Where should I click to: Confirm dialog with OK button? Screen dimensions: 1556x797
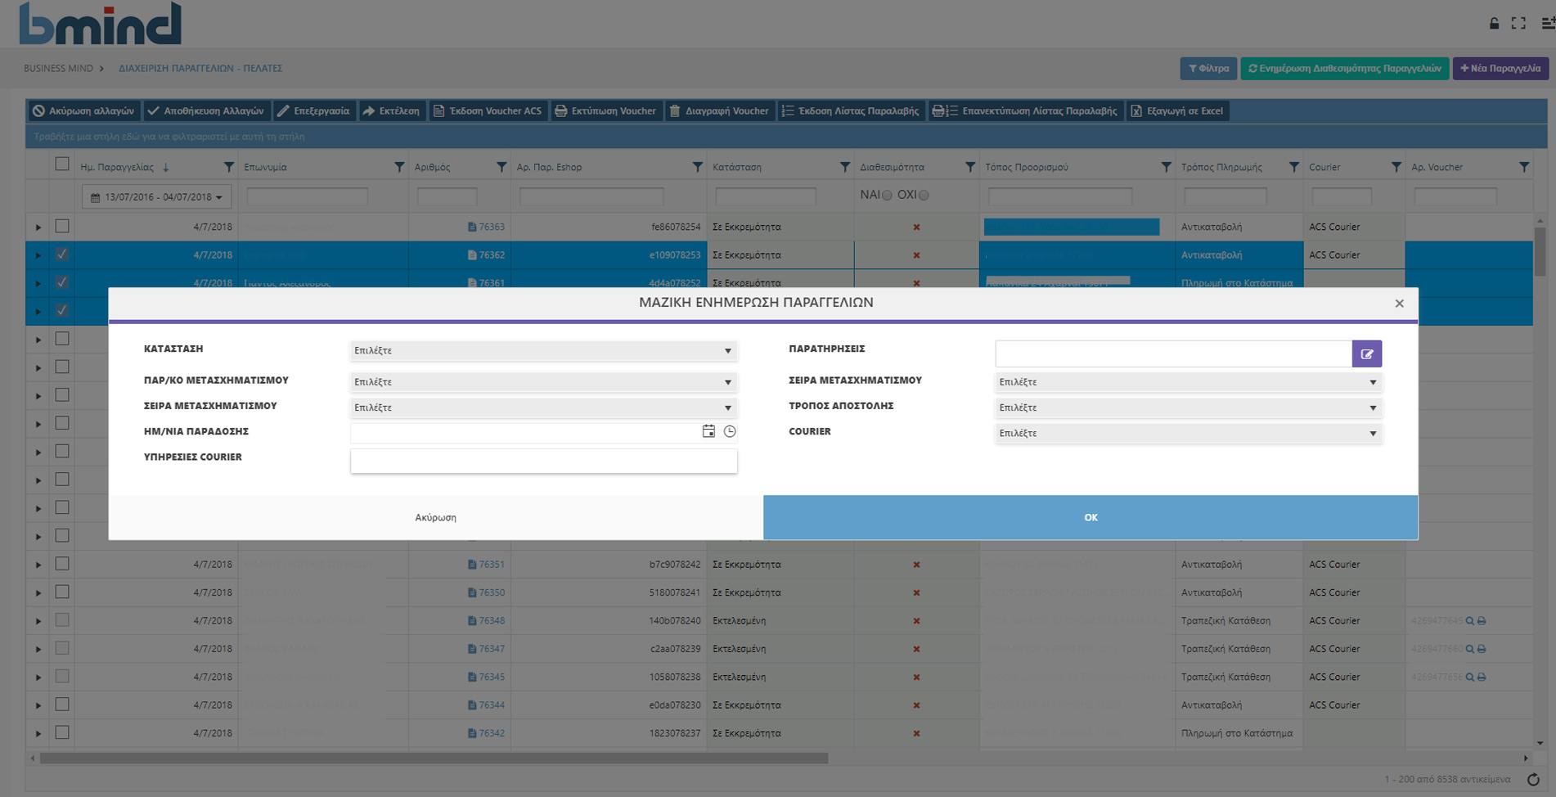(1091, 517)
